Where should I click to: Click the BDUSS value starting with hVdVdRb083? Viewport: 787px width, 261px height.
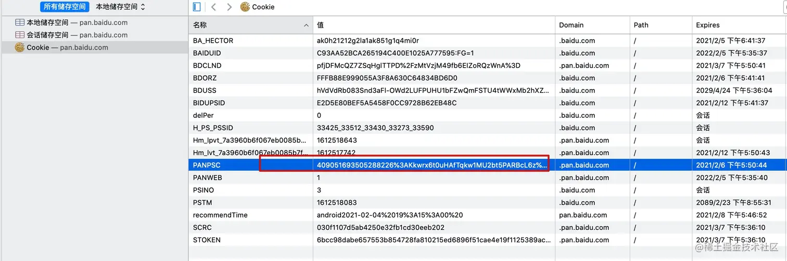433,91
